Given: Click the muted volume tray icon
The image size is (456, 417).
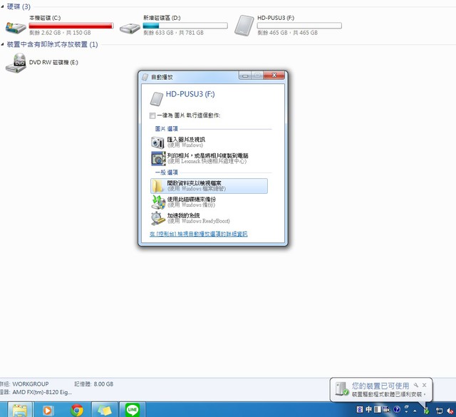Looking at the screenshot, I should tap(451, 411).
